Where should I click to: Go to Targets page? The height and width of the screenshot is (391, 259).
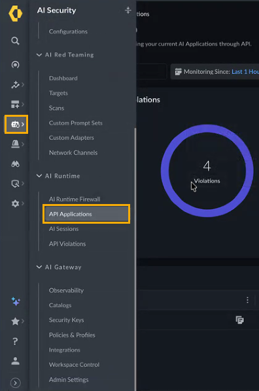point(58,93)
